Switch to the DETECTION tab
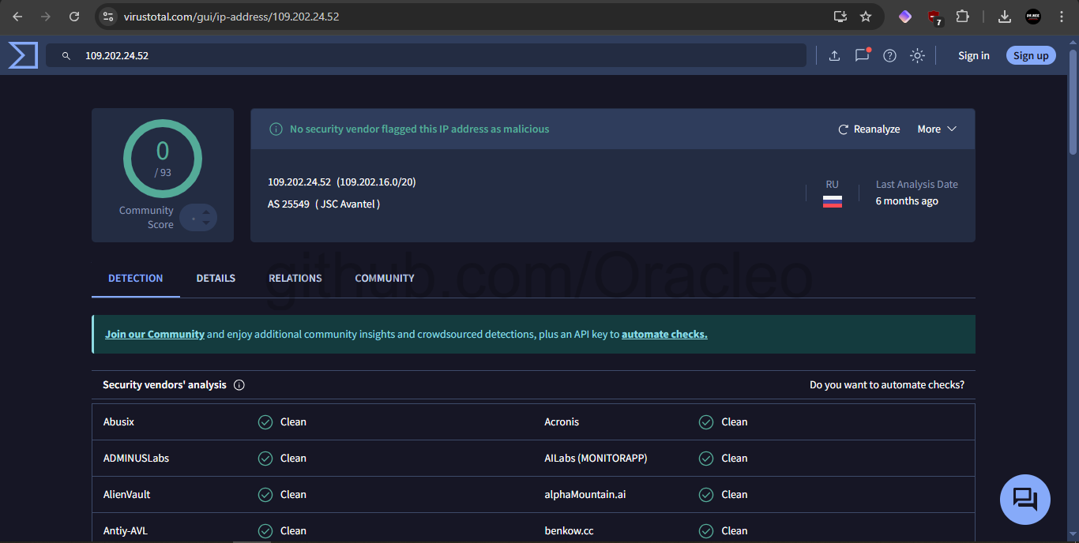 [x=136, y=279]
